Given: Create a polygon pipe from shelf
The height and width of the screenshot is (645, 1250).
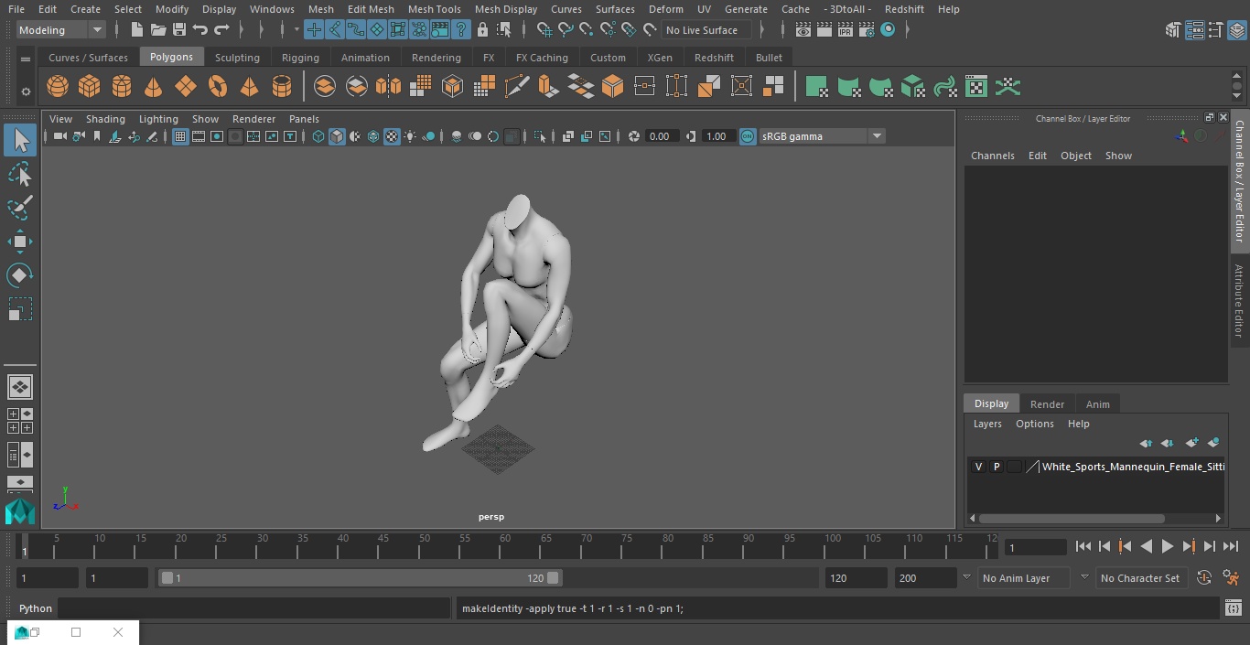Looking at the screenshot, I should pos(282,87).
